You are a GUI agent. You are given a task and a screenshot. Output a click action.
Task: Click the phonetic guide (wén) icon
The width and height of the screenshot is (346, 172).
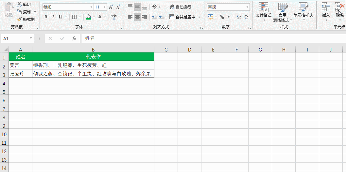click(x=114, y=17)
